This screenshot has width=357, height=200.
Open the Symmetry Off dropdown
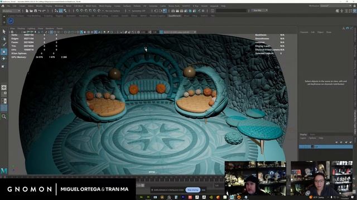pos(139,11)
